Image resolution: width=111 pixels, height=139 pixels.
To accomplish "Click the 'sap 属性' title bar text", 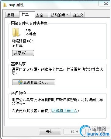I will [x=16, y=5].
